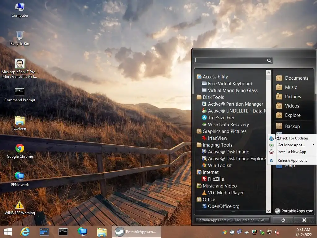Collapse the Office category
Viewport: 317px width, 238px height.
coord(206,199)
